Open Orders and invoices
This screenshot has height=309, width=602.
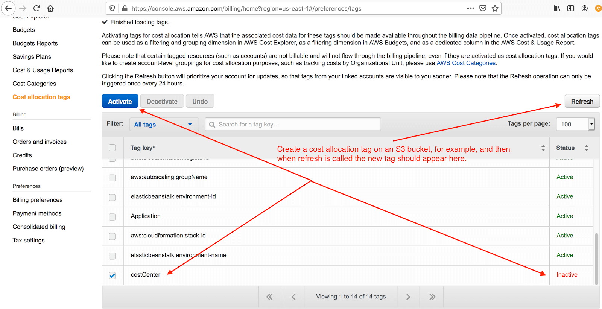coord(40,142)
